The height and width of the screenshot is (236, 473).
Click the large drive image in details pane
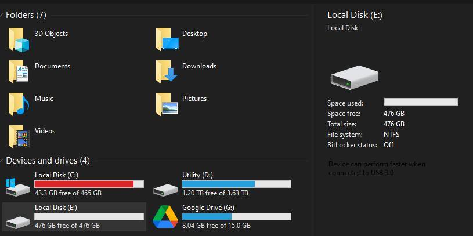point(354,77)
